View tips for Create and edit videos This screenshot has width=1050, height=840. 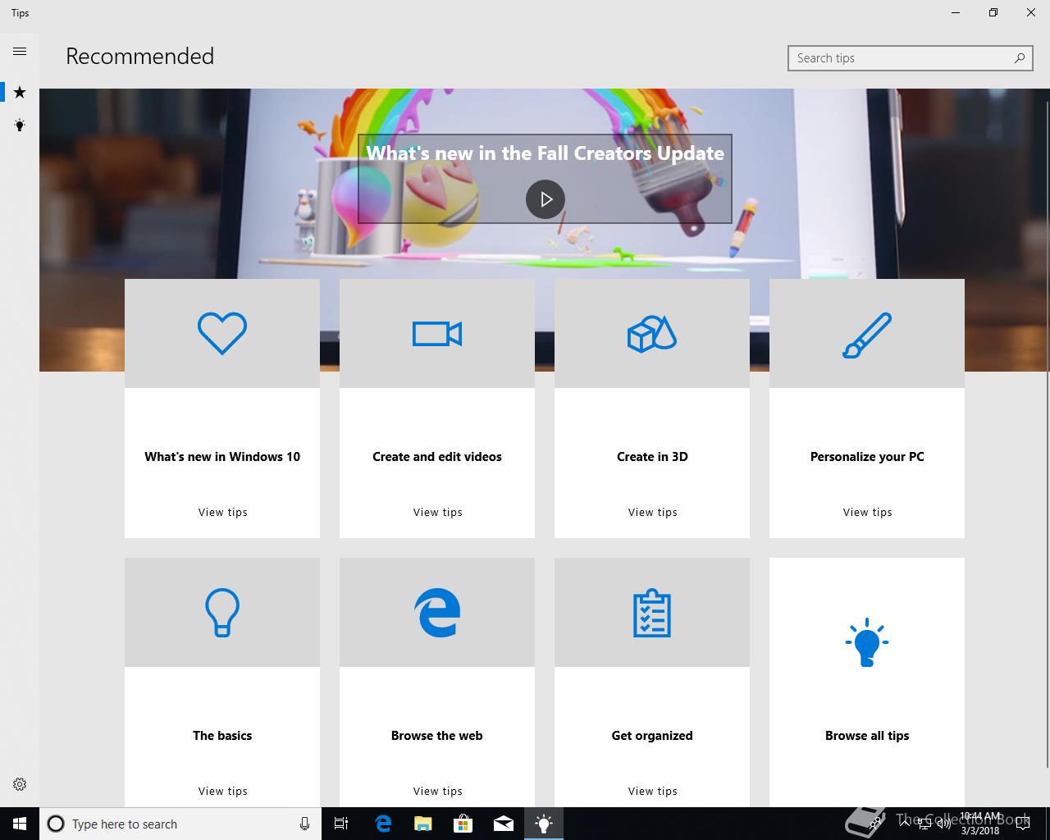tap(437, 512)
